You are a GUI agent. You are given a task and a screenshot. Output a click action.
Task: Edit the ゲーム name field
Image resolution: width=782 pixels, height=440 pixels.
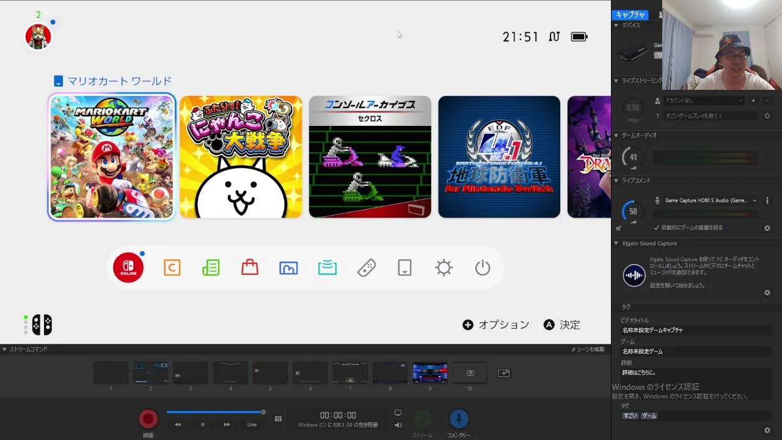pos(695,351)
